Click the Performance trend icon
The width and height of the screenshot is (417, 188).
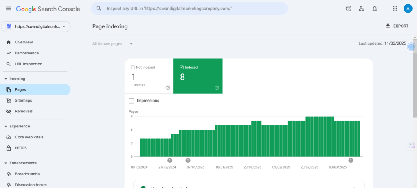tap(9, 53)
